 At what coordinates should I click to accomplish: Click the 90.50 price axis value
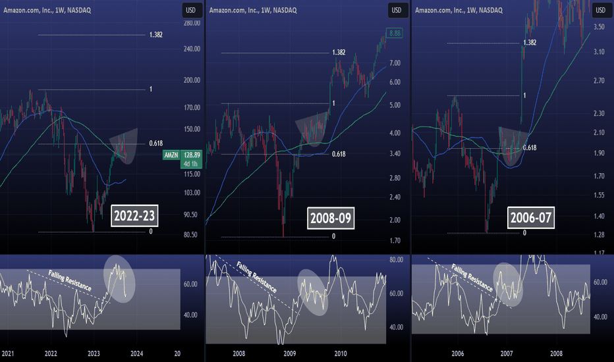[x=192, y=215]
